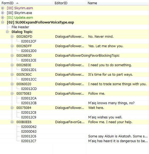Select child record 02000D63
149x154 pixels.
pos(29,131)
